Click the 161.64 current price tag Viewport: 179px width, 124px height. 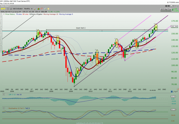[x=174, y=27]
